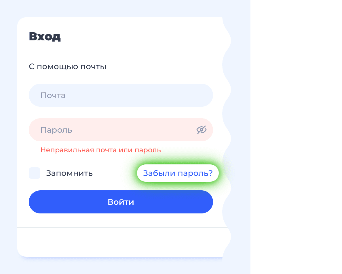
Task: Focus the Пароль password field
Action: tap(121, 130)
